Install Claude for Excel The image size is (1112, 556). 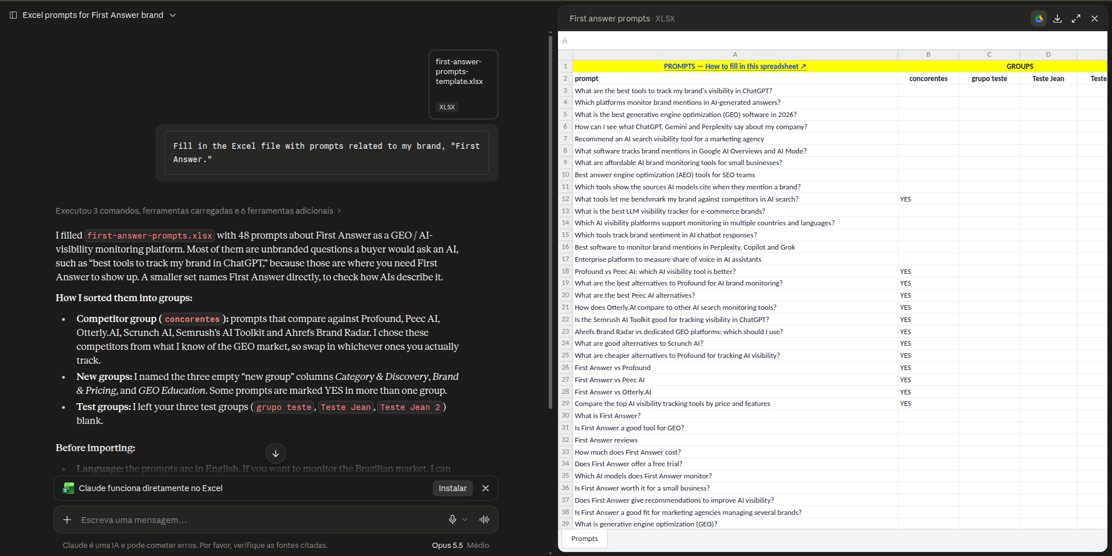coord(453,488)
